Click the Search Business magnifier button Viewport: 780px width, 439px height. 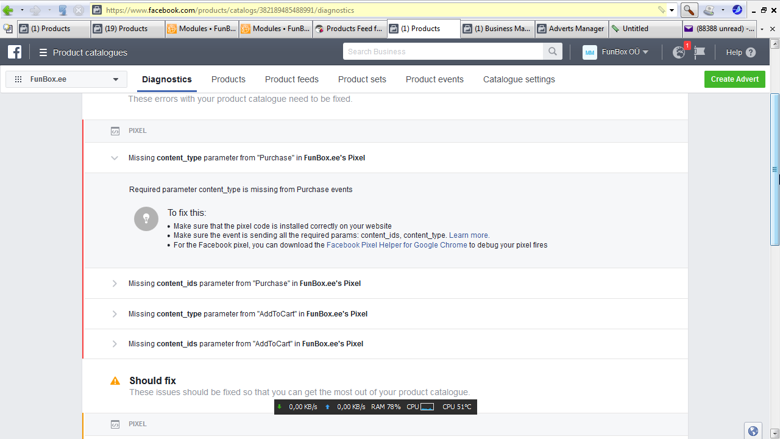pos(553,52)
